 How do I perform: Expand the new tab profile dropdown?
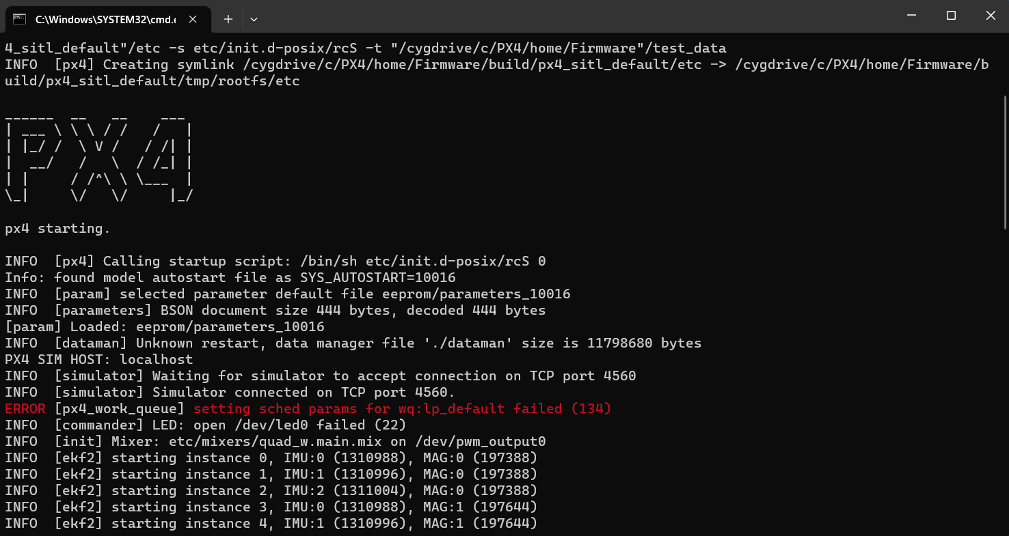[254, 19]
